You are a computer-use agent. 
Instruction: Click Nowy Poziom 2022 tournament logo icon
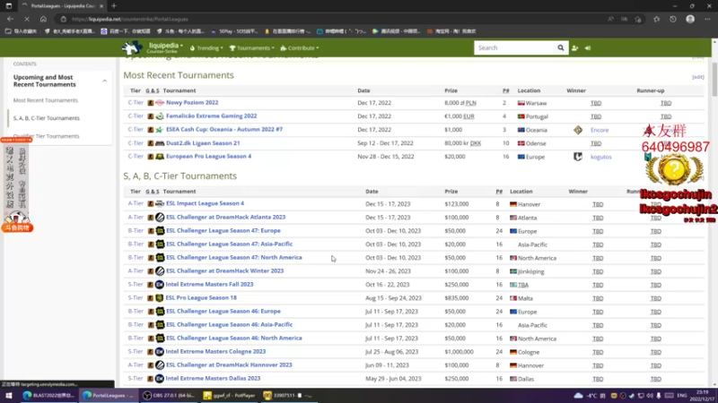[160, 103]
